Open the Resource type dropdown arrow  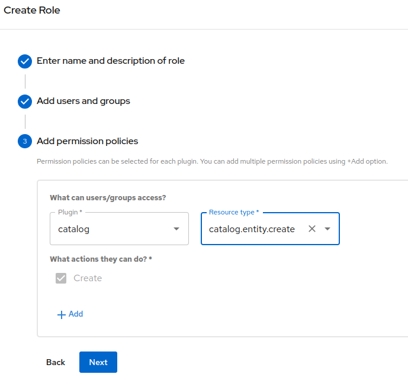coord(327,229)
